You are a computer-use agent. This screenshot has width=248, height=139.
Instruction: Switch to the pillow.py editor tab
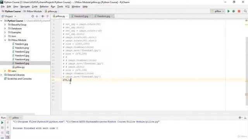[60, 16]
